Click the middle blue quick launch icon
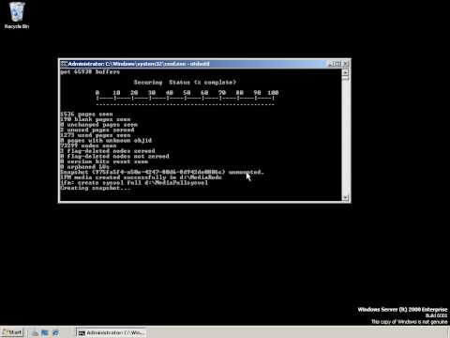450x338 pixels. click(x=45, y=332)
